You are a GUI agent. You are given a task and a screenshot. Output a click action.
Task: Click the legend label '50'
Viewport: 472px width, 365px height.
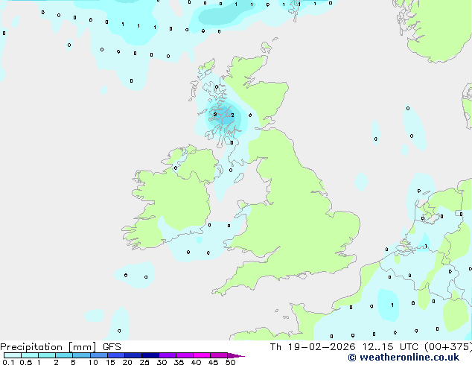coord(231,362)
